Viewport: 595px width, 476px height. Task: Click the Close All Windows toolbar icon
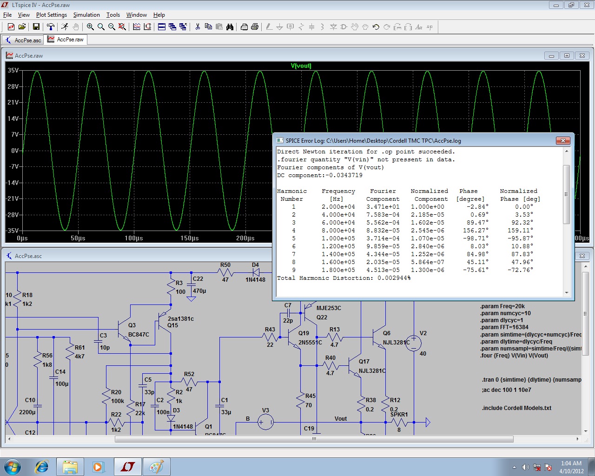click(183, 27)
